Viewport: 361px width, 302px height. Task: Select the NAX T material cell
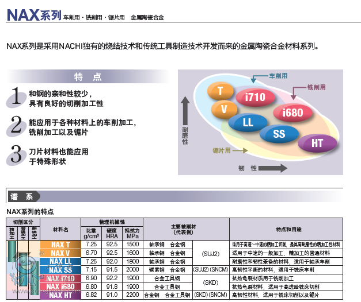[x=60, y=245]
